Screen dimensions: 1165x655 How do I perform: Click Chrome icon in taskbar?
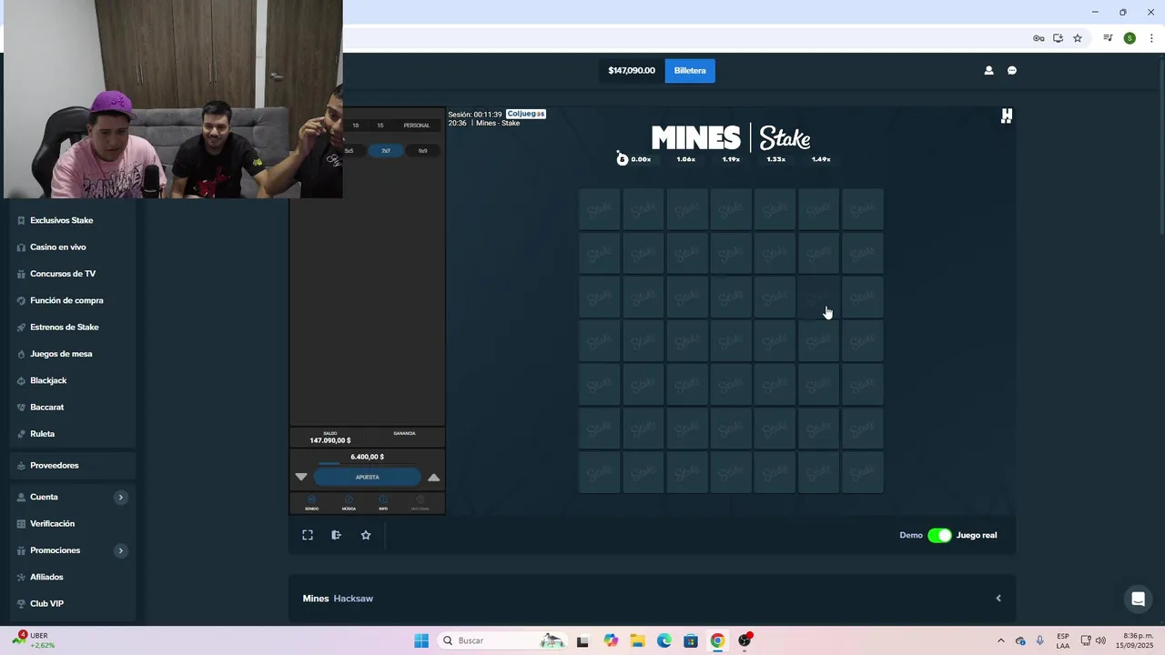717,640
